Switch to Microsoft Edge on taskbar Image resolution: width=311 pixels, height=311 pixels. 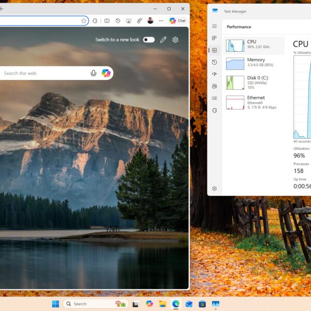point(176,304)
